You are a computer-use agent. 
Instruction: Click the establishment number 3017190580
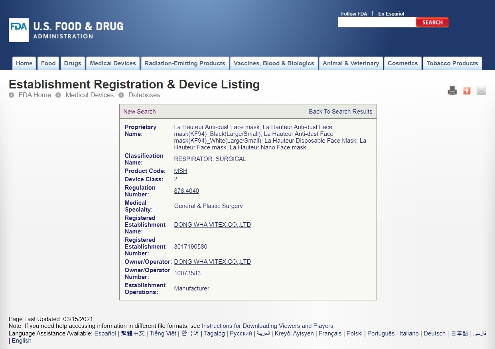(191, 247)
